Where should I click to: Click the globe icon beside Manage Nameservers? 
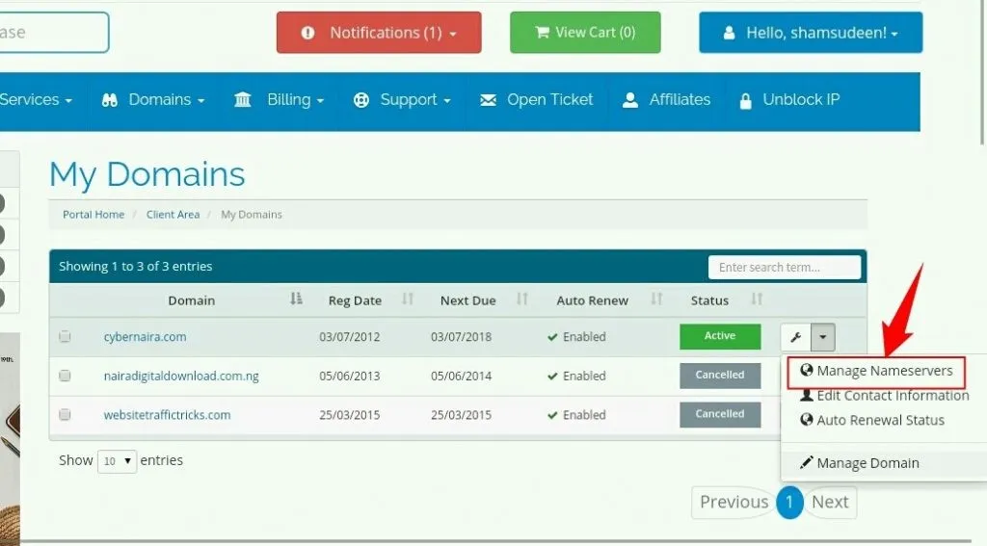coord(807,371)
